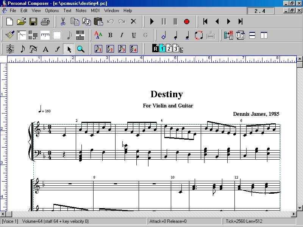Select the cyan page 1 icon
The width and height of the screenshot is (303, 227).
162,49
